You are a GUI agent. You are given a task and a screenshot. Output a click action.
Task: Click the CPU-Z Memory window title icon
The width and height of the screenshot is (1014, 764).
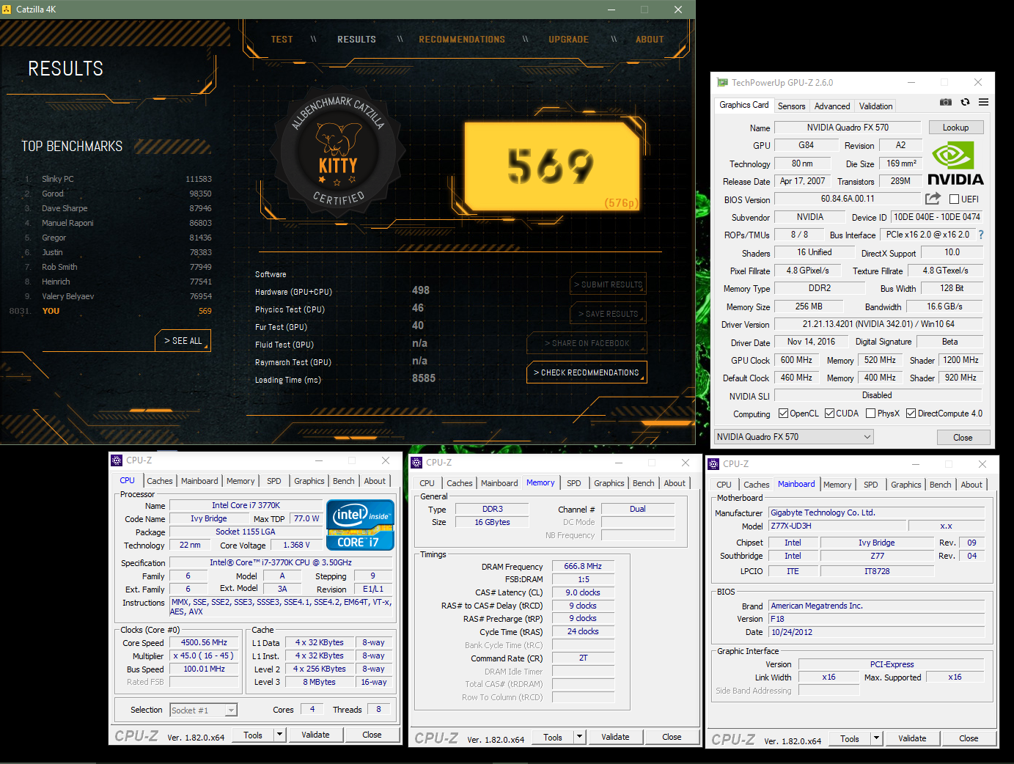416,463
